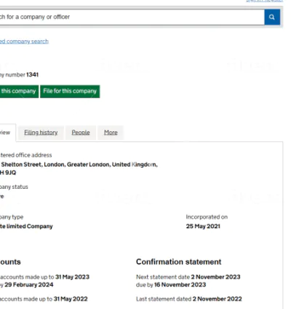The height and width of the screenshot is (309, 291).
Task: Click the partially visible link above search button
Action: point(264,1)
